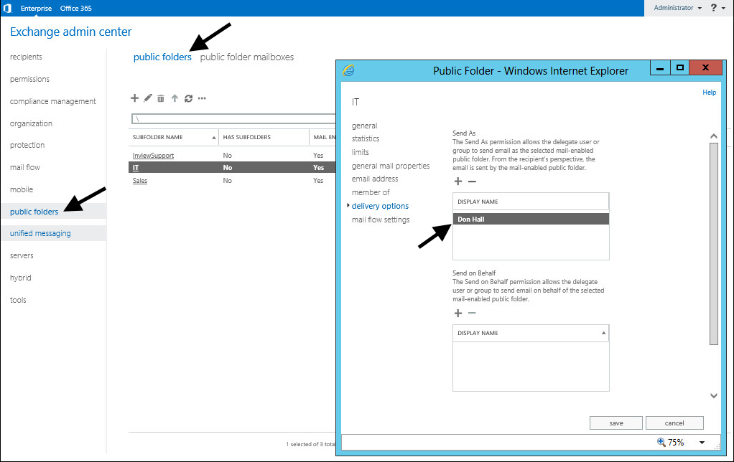
Task: Click the add new public folder plus icon
Action: click(x=134, y=98)
